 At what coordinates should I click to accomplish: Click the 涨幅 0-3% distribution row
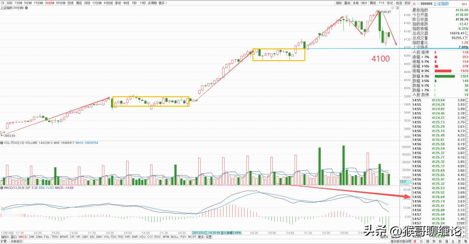[x=440, y=71]
